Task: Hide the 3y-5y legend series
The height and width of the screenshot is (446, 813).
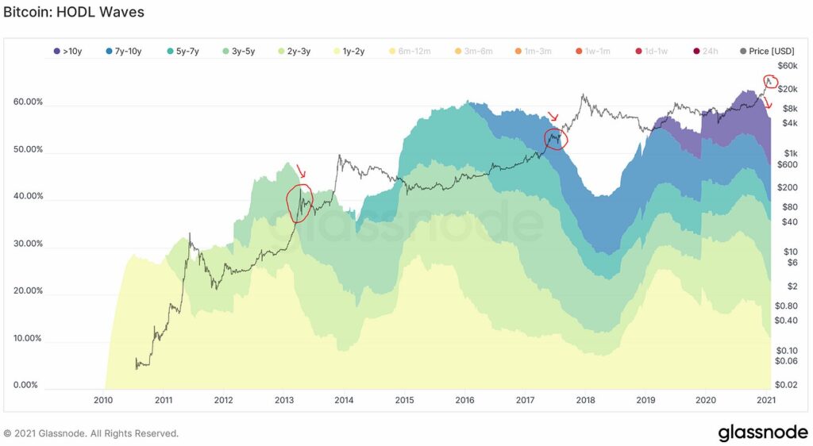Action: [239, 52]
